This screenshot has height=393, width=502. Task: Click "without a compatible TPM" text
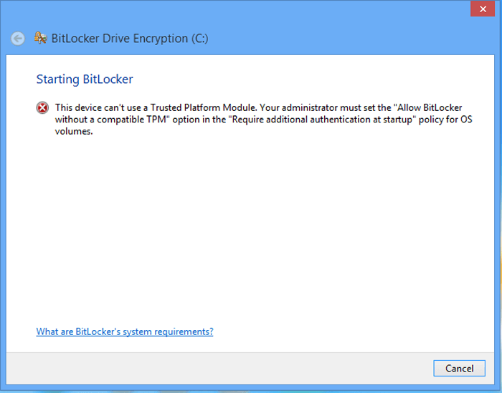pyautogui.click(x=106, y=119)
